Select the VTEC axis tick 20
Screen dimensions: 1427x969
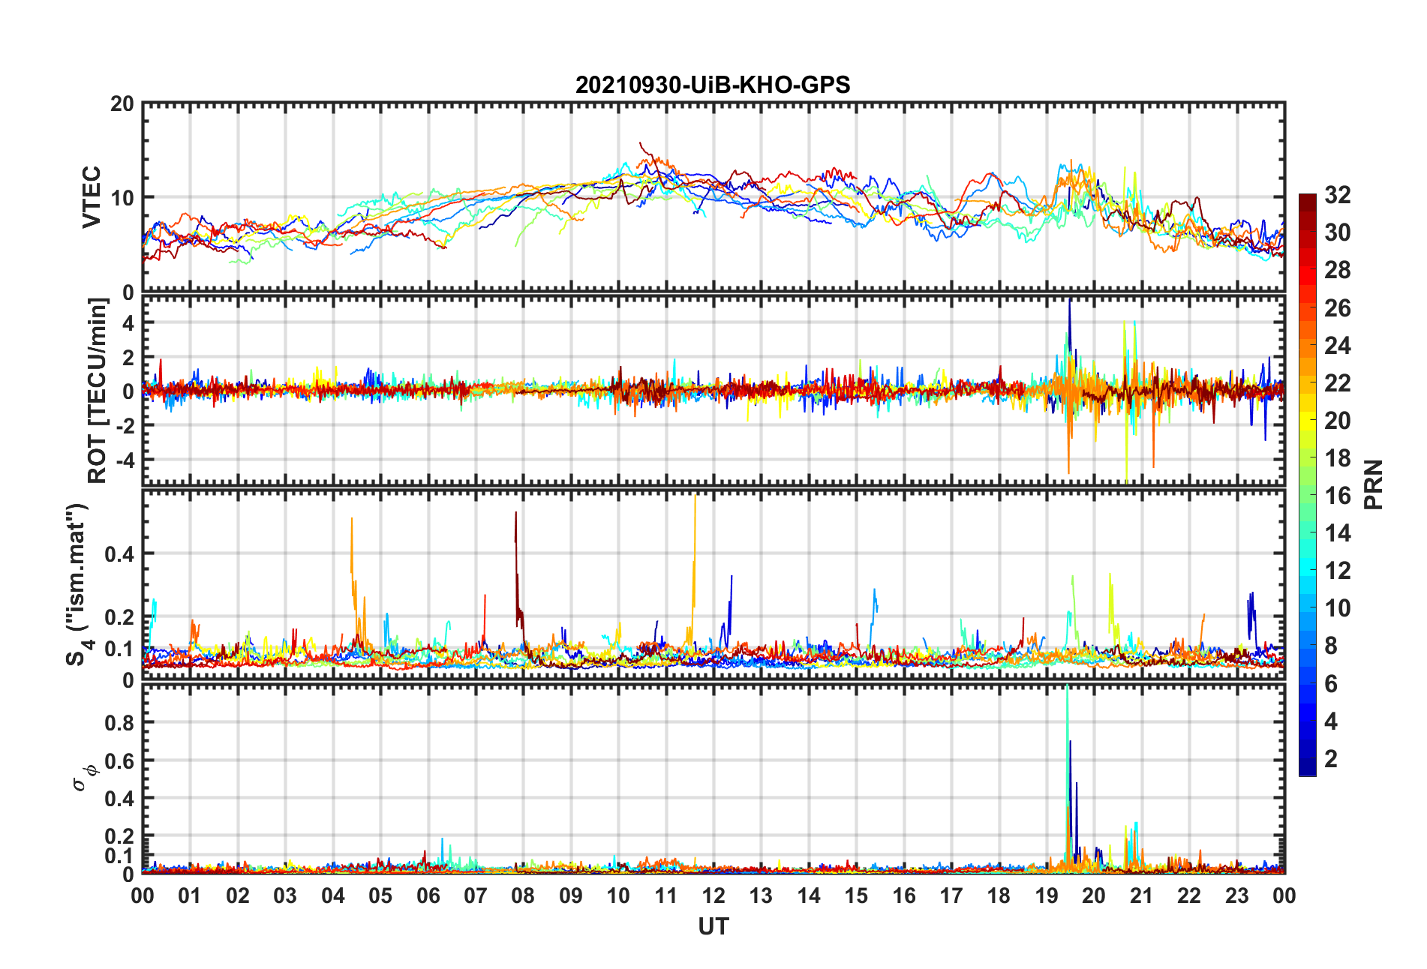click(x=122, y=104)
